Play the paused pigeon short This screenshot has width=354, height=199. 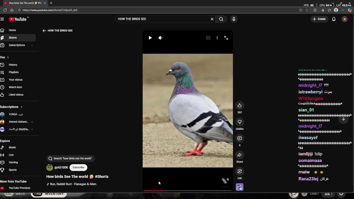pyautogui.click(x=150, y=38)
